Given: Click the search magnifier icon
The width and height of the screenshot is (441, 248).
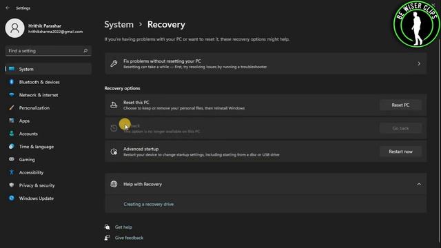Looking at the screenshot, I should [x=85, y=50].
